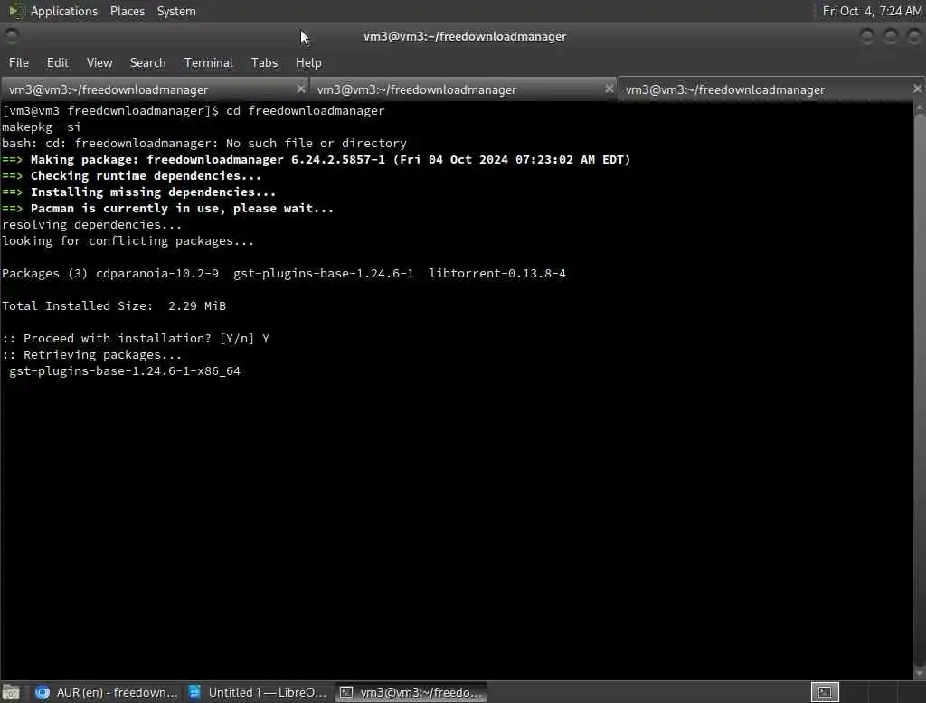Image resolution: width=926 pixels, height=703 pixels.
Task: Click the workspace switcher terminal thumbnail
Action: (825, 692)
